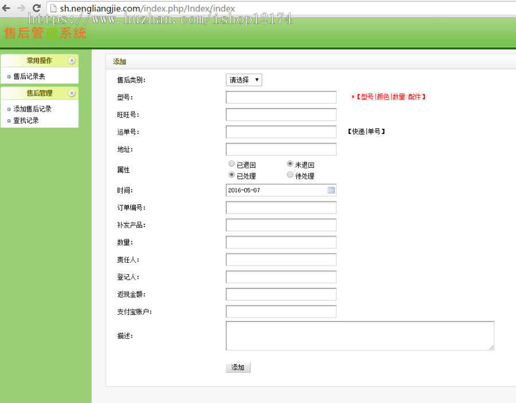Click the 添加 submit button
The width and height of the screenshot is (516, 403).
point(238,367)
